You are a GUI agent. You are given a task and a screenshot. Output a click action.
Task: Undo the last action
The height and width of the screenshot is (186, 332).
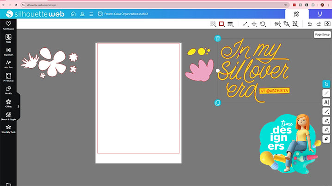pyautogui.click(x=310, y=24)
